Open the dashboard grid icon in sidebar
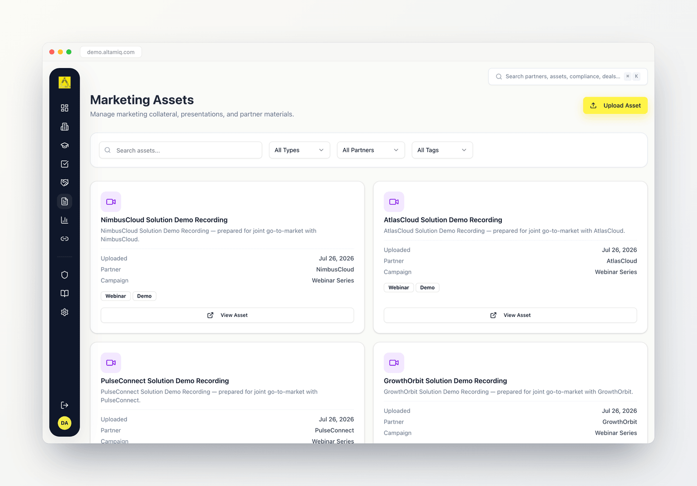This screenshot has height=486, width=697. [x=65, y=108]
